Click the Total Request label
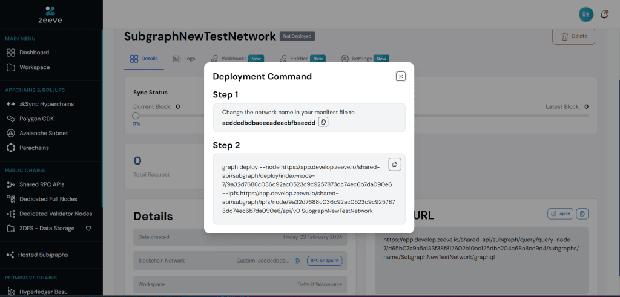 pyautogui.click(x=151, y=175)
